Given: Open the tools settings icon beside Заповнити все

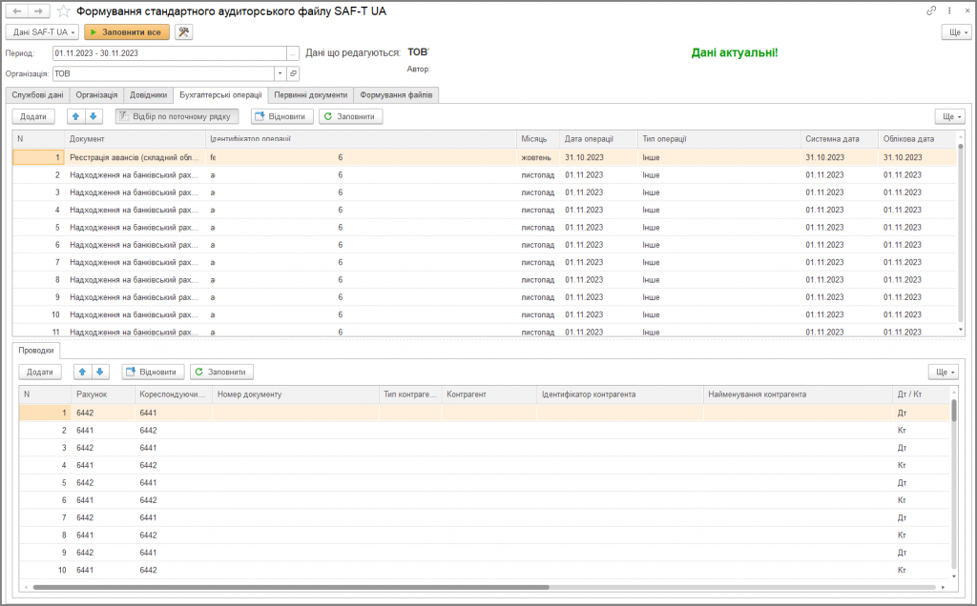Looking at the screenshot, I should [183, 31].
